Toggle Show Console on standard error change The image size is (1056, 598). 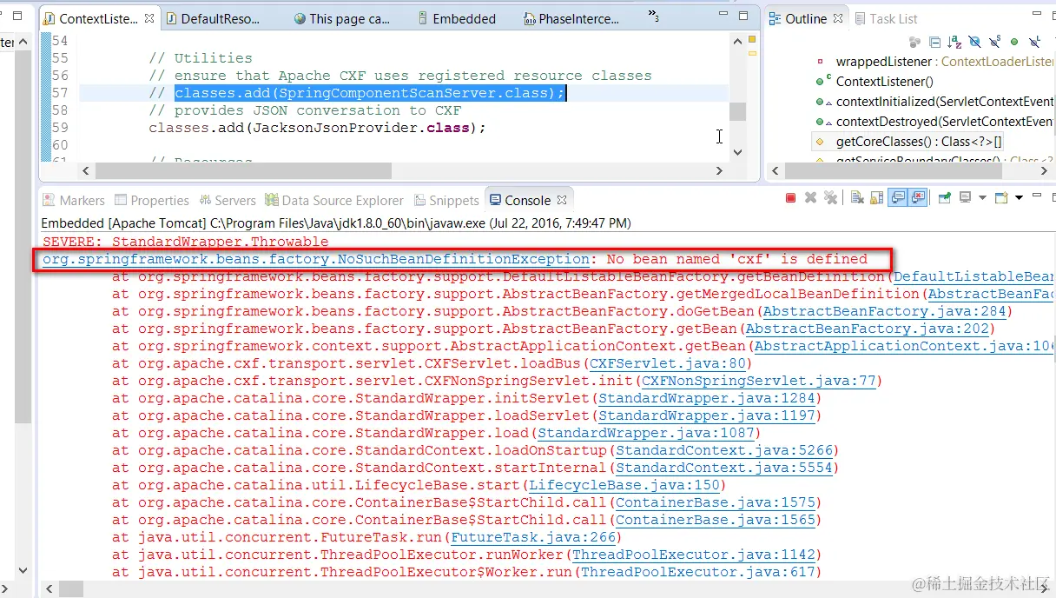(x=918, y=198)
